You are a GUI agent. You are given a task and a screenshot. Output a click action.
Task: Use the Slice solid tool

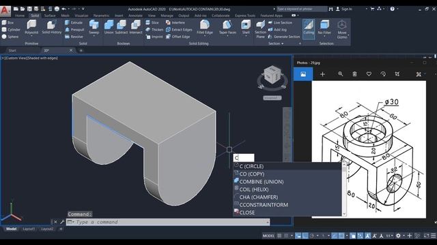(x=152, y=22)
